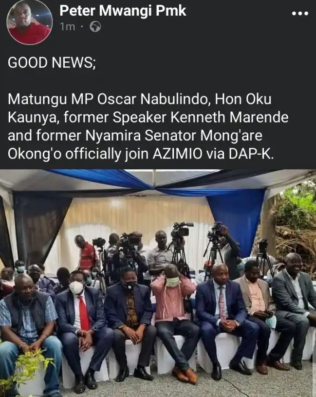Visit the Peter Mwangi Pmk profile name link
The height and width of the screenshot is (397, 316).
pos(123,11)
